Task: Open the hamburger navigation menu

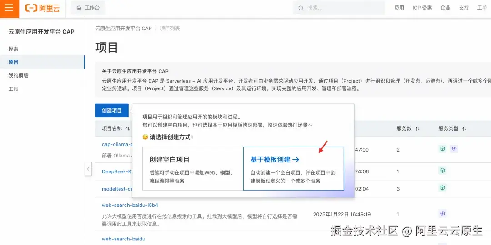Action: tap(9, 8)
